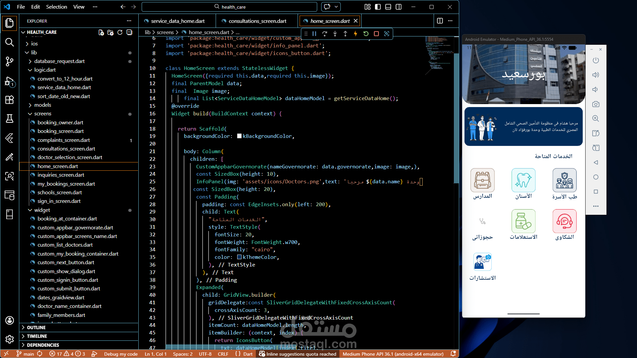Take emulator screenshot with camera icon
This screenshot has width=637, height=358.
[x=596, y=104]
